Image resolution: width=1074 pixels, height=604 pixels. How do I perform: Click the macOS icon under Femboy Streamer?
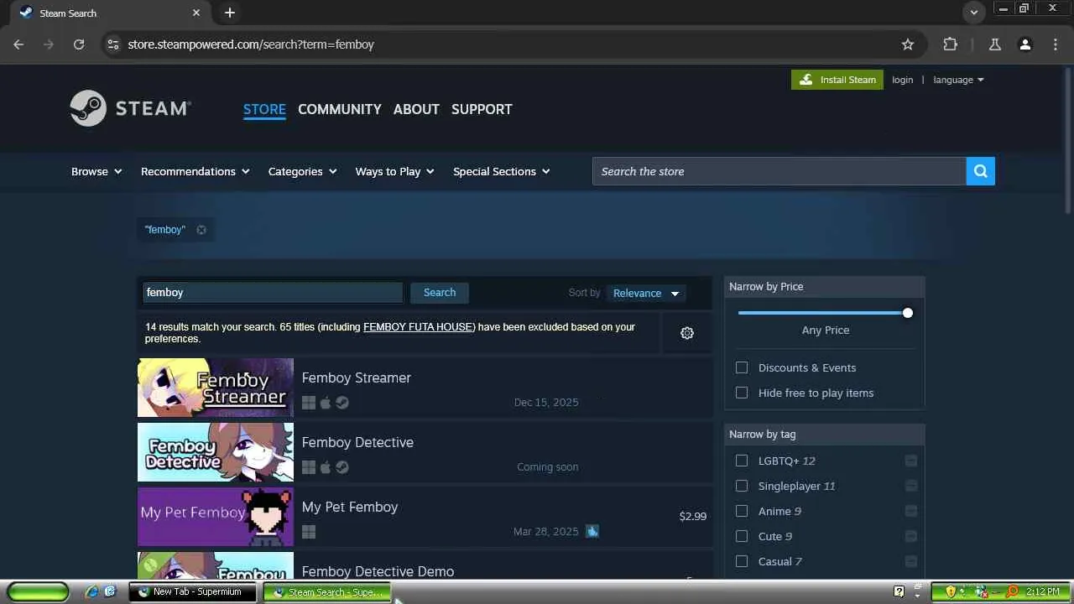(326, 403)
